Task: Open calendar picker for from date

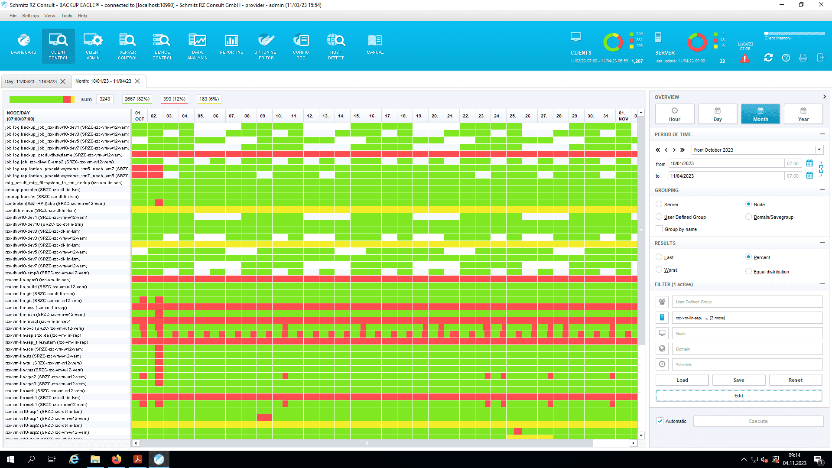Action: point(809,163)
